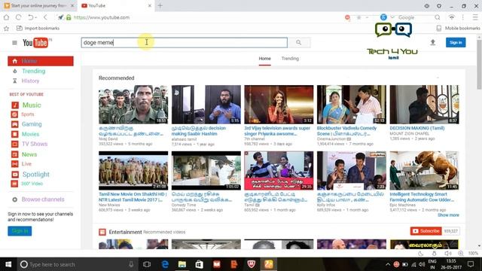The image size is (482, 271).
Task: Open File Explorer from taskbar
Action: 182,264
